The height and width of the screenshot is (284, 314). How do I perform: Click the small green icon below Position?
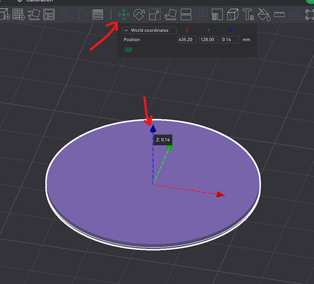click(x=128, y=49)
